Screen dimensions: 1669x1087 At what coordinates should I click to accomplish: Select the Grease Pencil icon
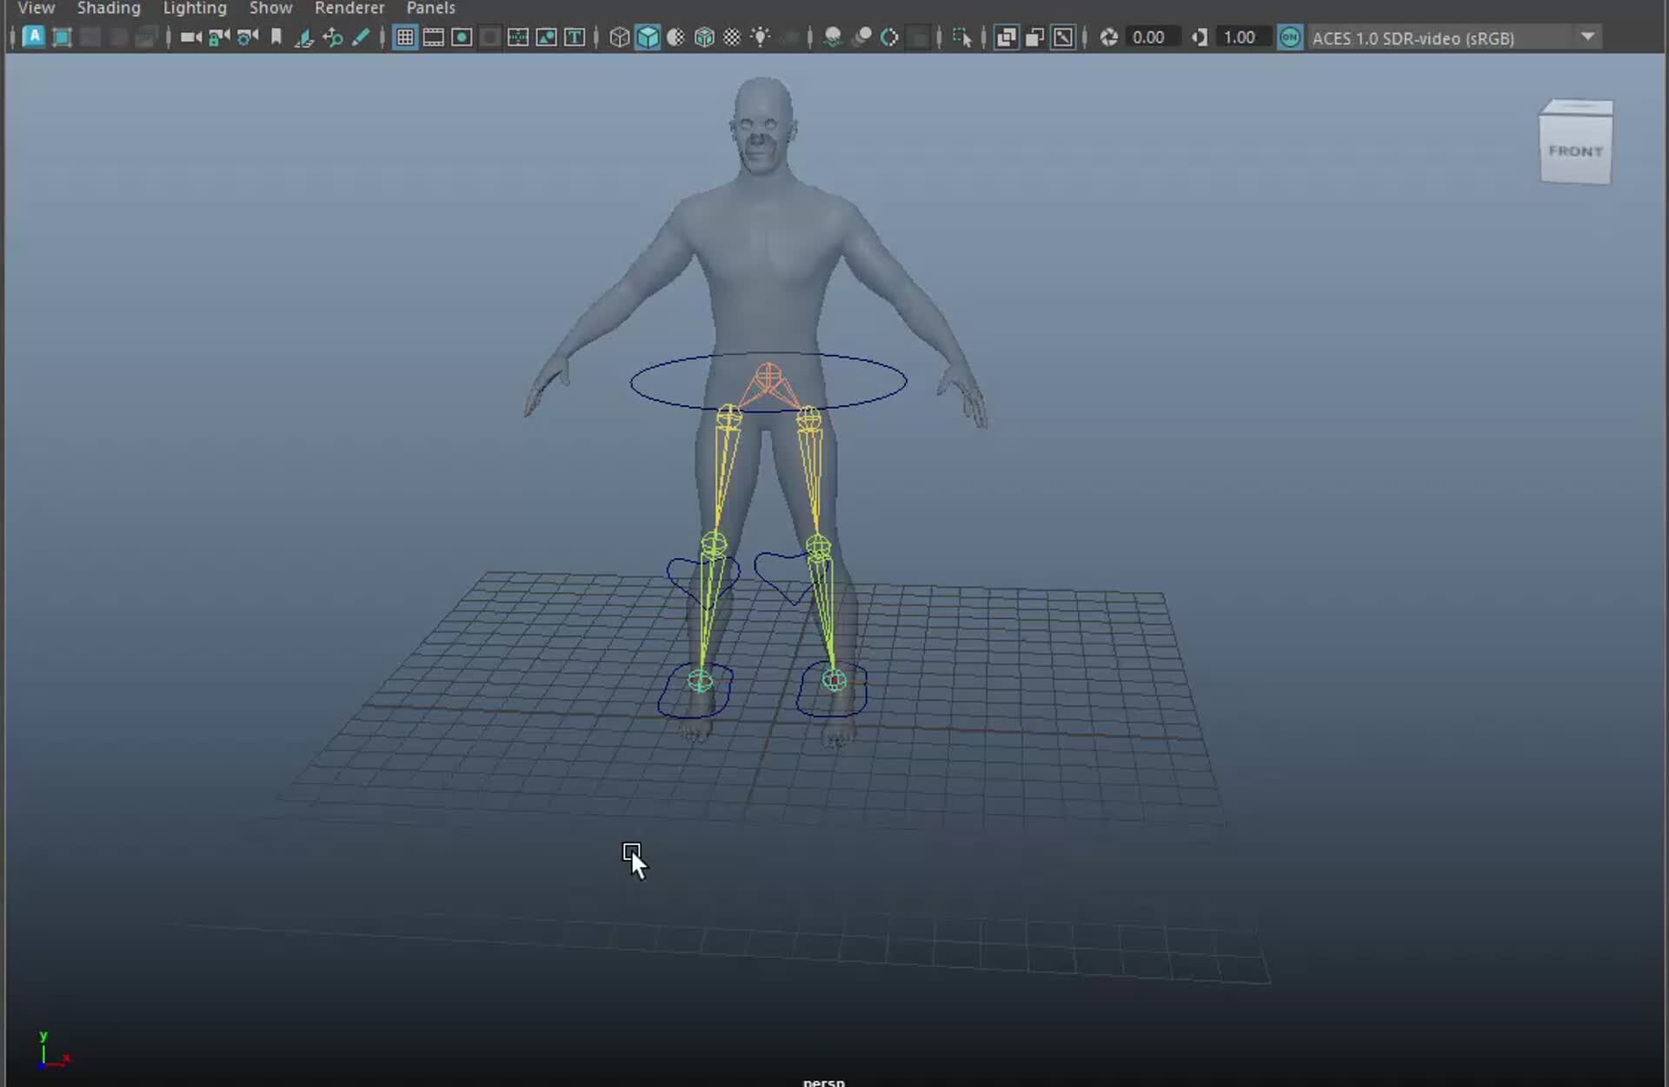362,37
